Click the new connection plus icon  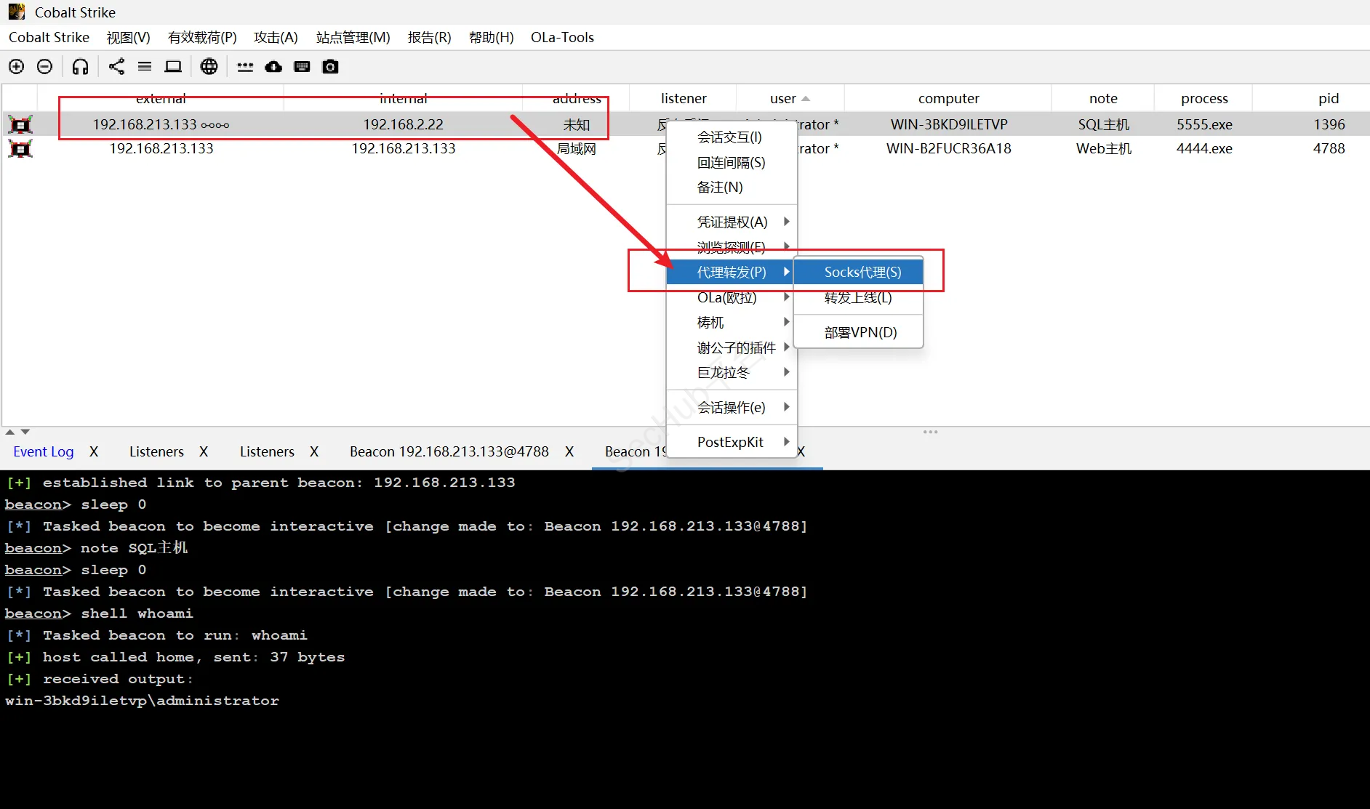point(16,67)
